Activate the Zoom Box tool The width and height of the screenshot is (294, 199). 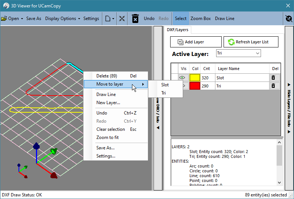[x=201, y=19]
